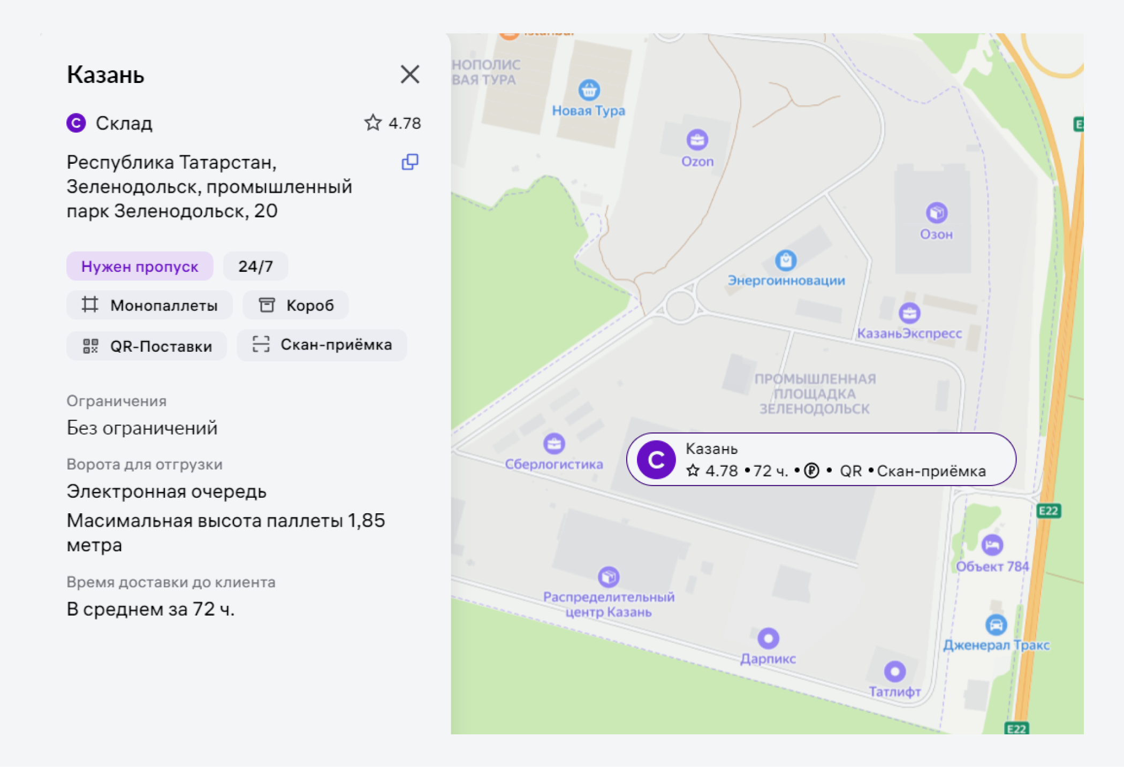This screenshot has width=1124, height=767.
Task: Click the QR text in the map popup
Action: [851, 471]
